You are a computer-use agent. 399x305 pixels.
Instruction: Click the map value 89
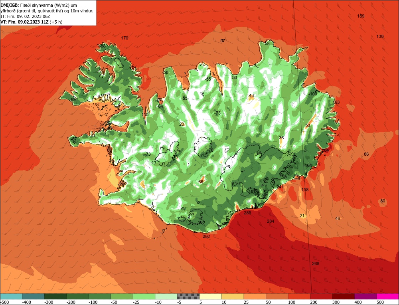(73, 99)
